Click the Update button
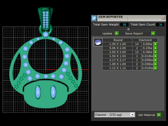This screenshot has height=126, width=168. pyautogui.click(x=107, y=34)
